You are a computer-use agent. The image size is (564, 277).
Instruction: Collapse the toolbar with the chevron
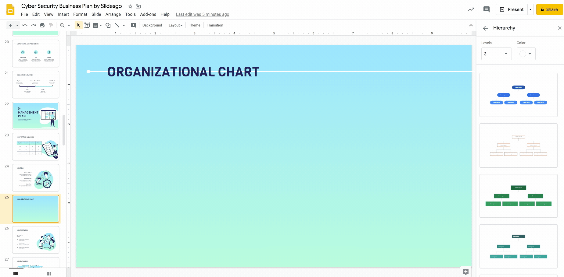(471, 25)
